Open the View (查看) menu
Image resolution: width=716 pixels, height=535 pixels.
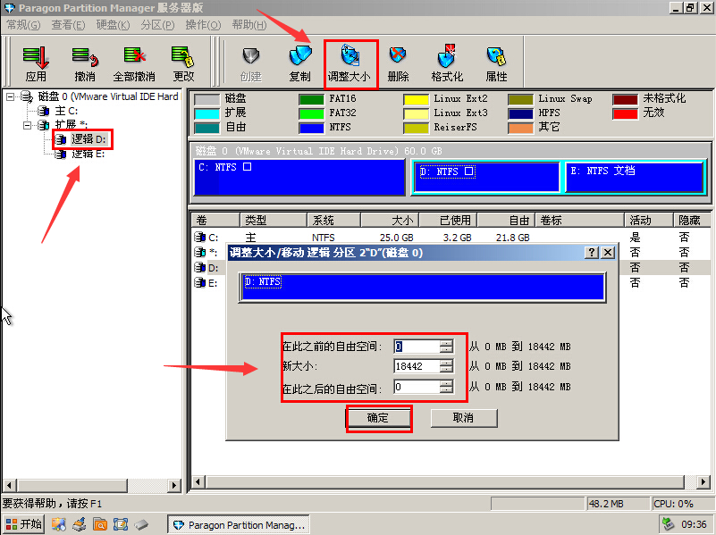click(x=68, y=25)
